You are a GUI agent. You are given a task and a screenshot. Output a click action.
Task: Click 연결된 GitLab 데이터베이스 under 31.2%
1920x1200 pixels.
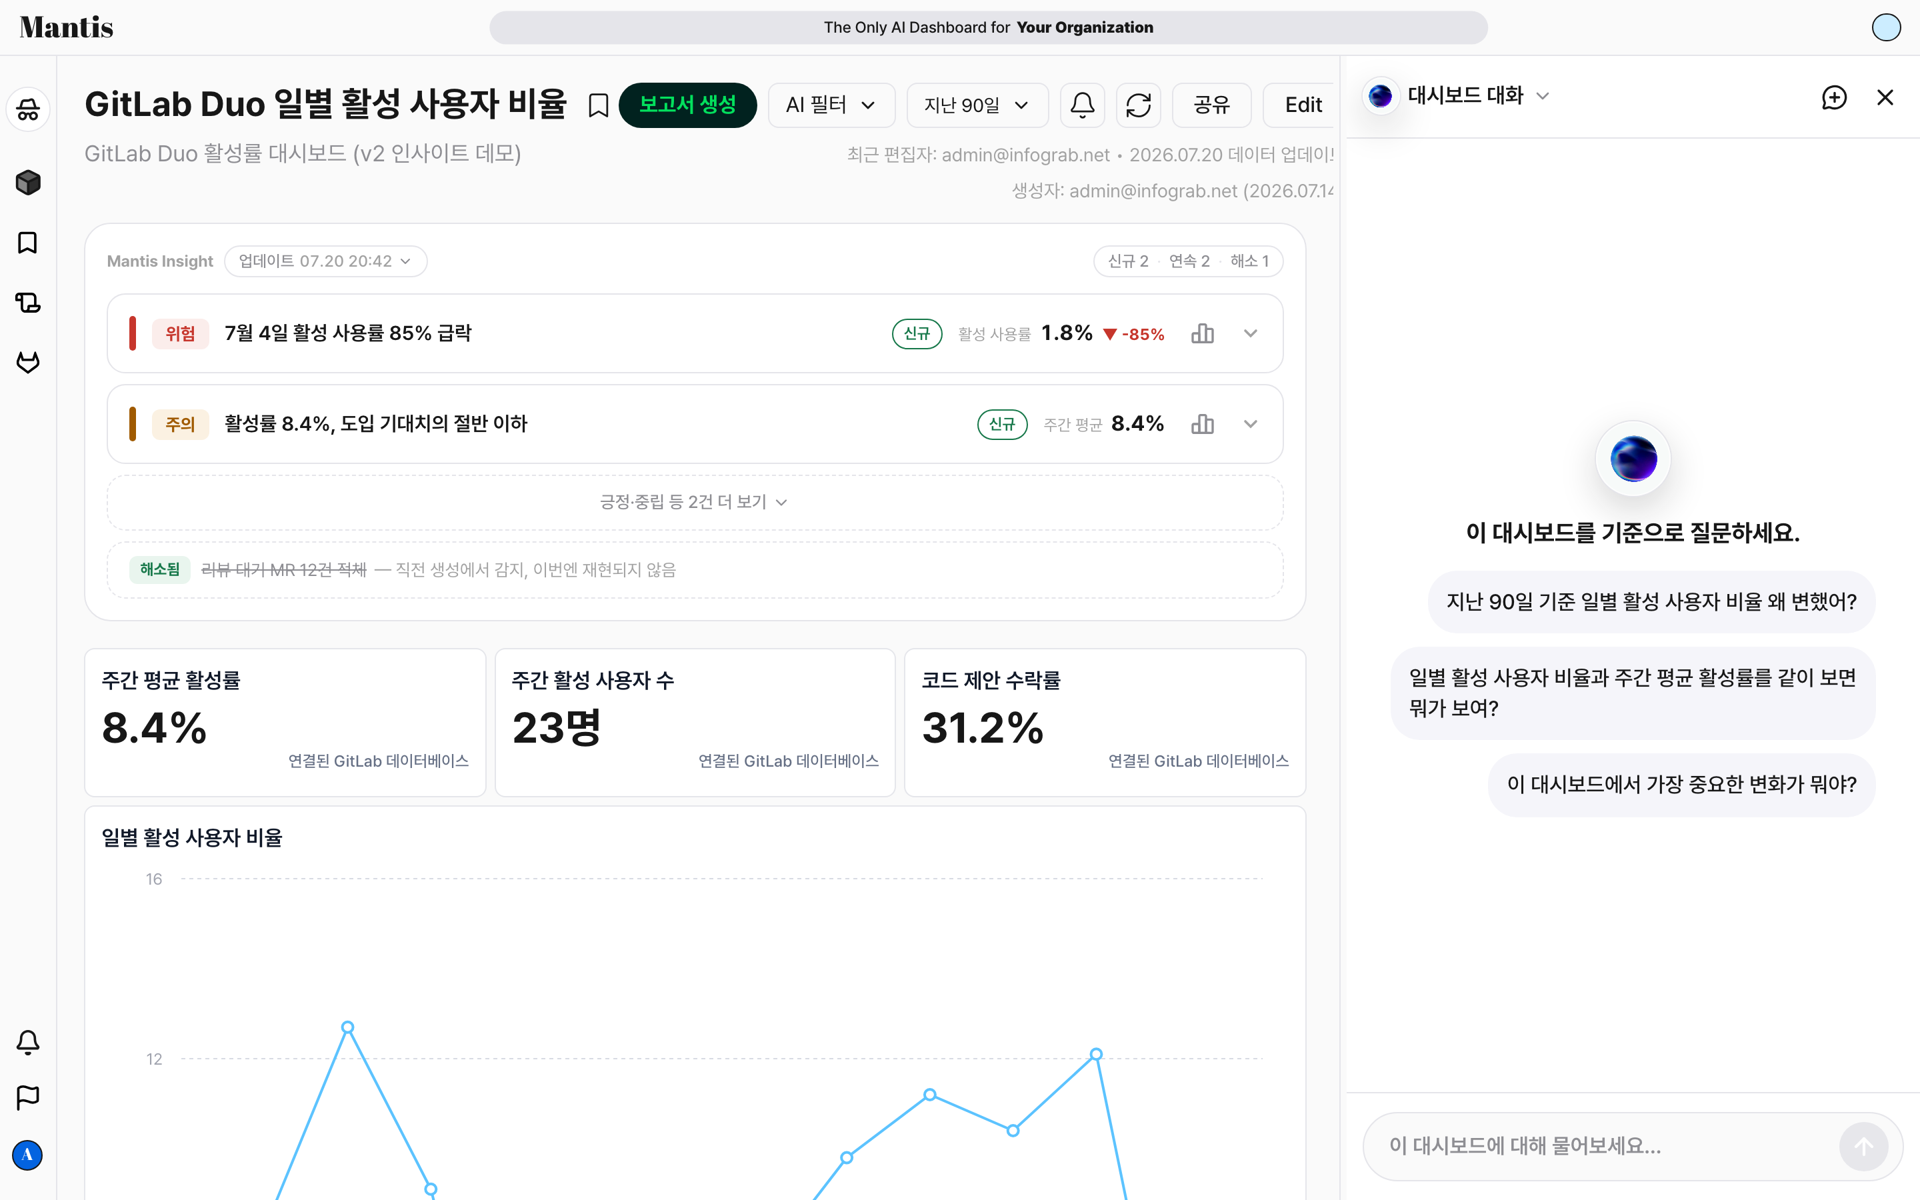point(1198,761)
